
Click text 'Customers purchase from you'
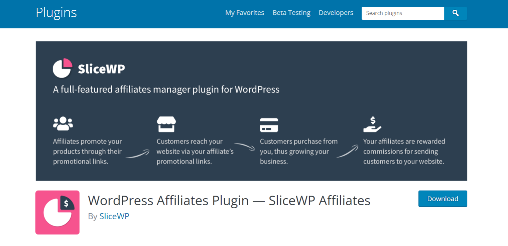pos(299,152)
